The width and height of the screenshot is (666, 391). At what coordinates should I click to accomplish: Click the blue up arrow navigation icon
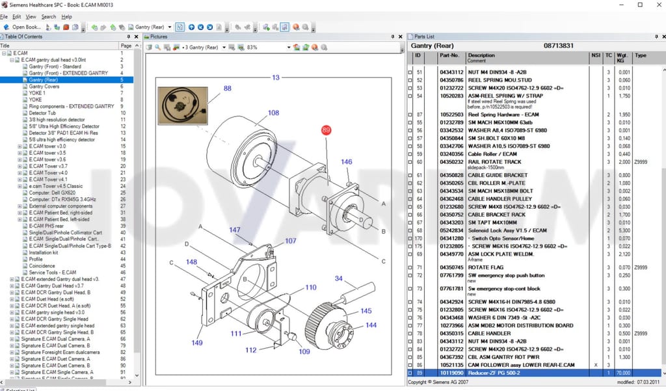[x=192, y=27]
